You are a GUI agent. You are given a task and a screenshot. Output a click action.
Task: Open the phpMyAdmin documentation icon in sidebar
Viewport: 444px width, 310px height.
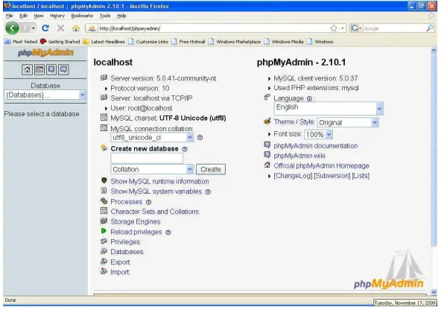tap(51, 69)
